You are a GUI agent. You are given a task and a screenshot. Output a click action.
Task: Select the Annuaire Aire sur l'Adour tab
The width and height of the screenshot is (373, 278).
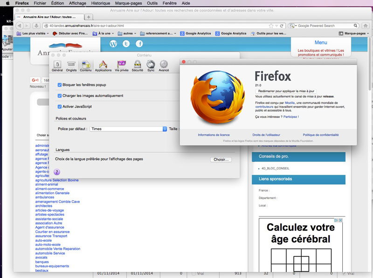click(x=49, y=17)
